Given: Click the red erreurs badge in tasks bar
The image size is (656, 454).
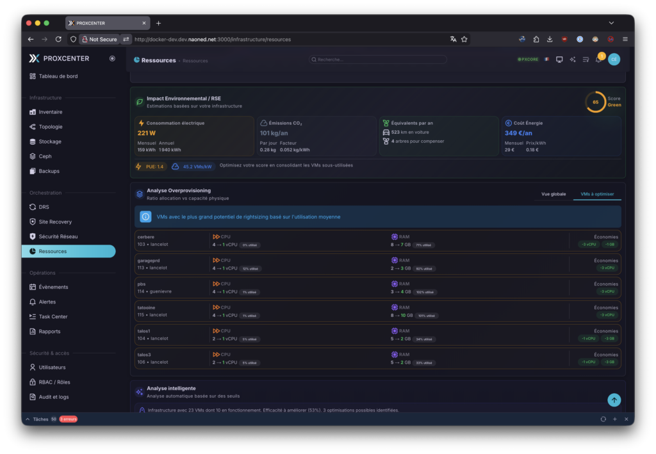Looking at the screenshot, I should (x=69, y=419).
